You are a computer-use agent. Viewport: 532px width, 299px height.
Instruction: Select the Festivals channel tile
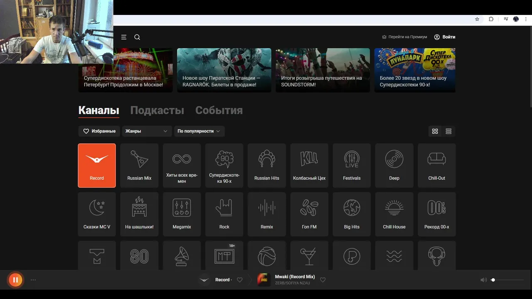point(352,166)
